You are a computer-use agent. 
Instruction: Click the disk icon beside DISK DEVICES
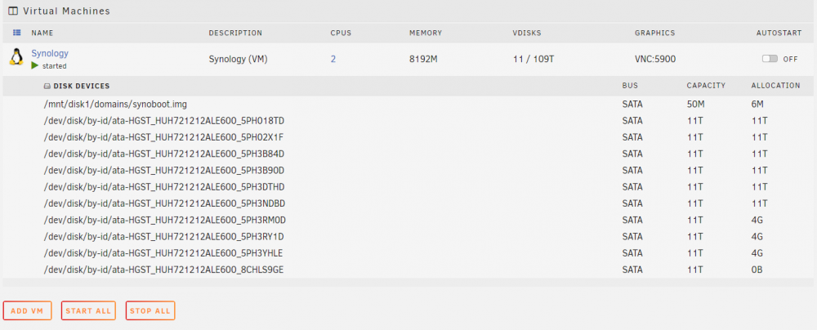click(47, 86)
